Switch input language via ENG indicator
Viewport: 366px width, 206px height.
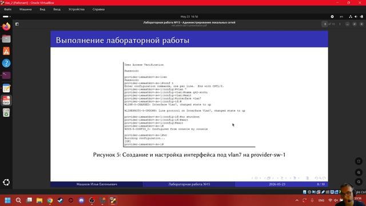click(x=321, y=200)
